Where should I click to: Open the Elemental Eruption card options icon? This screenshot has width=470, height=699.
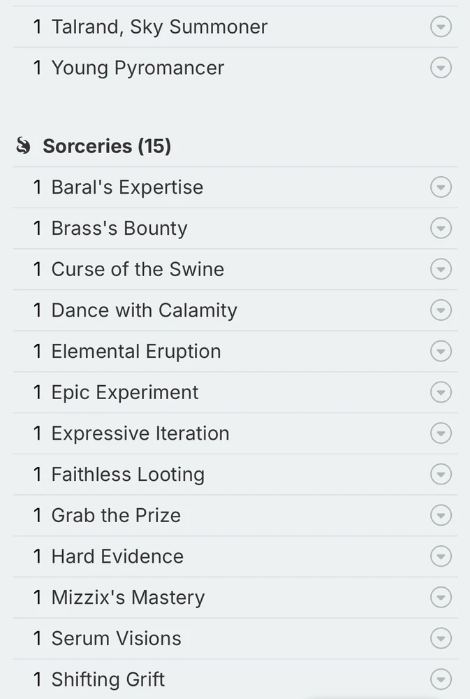441,352
